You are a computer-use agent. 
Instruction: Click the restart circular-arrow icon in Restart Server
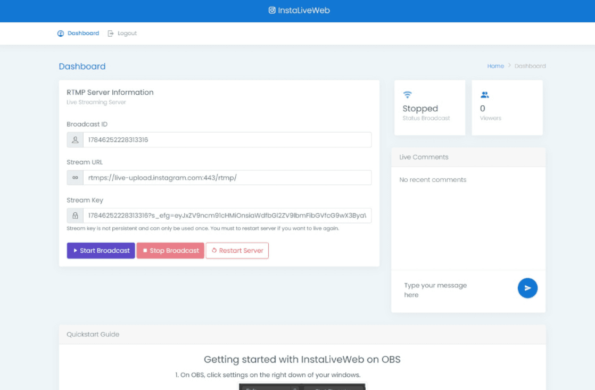[214, 250]
